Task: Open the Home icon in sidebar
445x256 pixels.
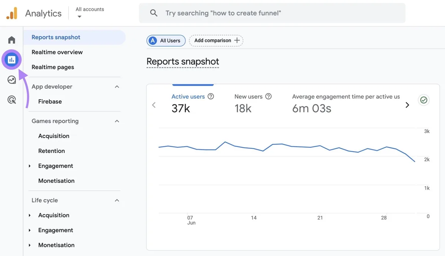Action: tap(12, 40)
